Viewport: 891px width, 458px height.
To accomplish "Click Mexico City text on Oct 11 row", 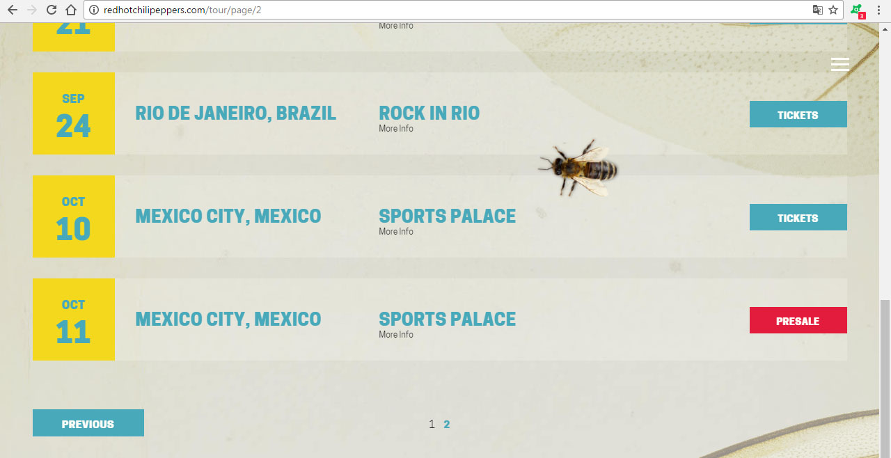I will click(x=228, y=319).
